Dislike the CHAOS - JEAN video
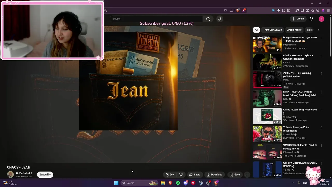The height and width of the screenshot is (187, 332). point(181,175)
